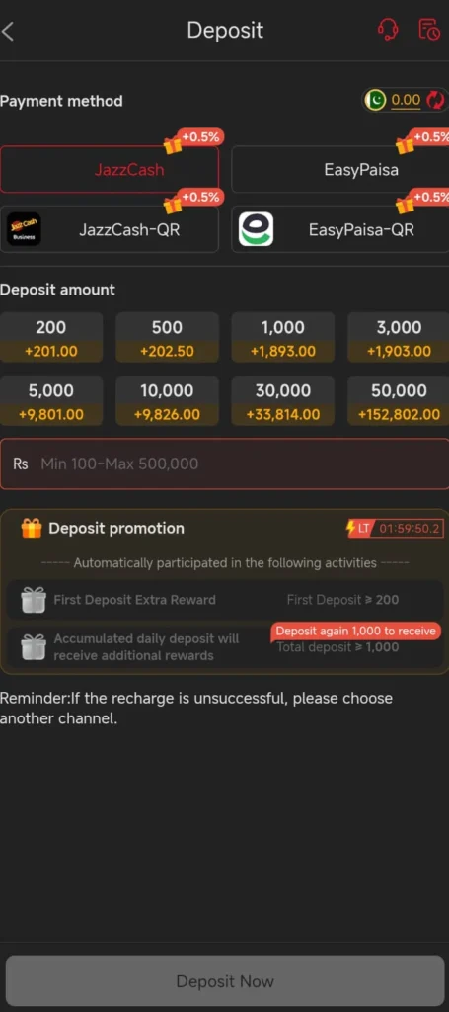Tap the Pakistan flag currency icon

375,100
